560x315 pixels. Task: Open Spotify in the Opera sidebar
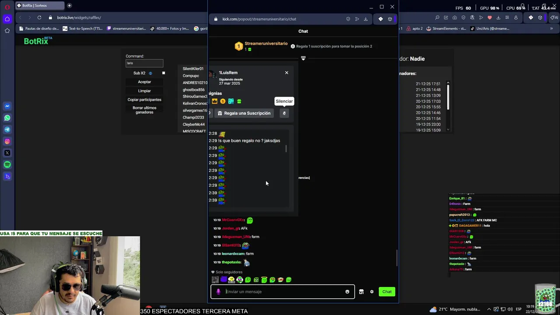(7, 164)
